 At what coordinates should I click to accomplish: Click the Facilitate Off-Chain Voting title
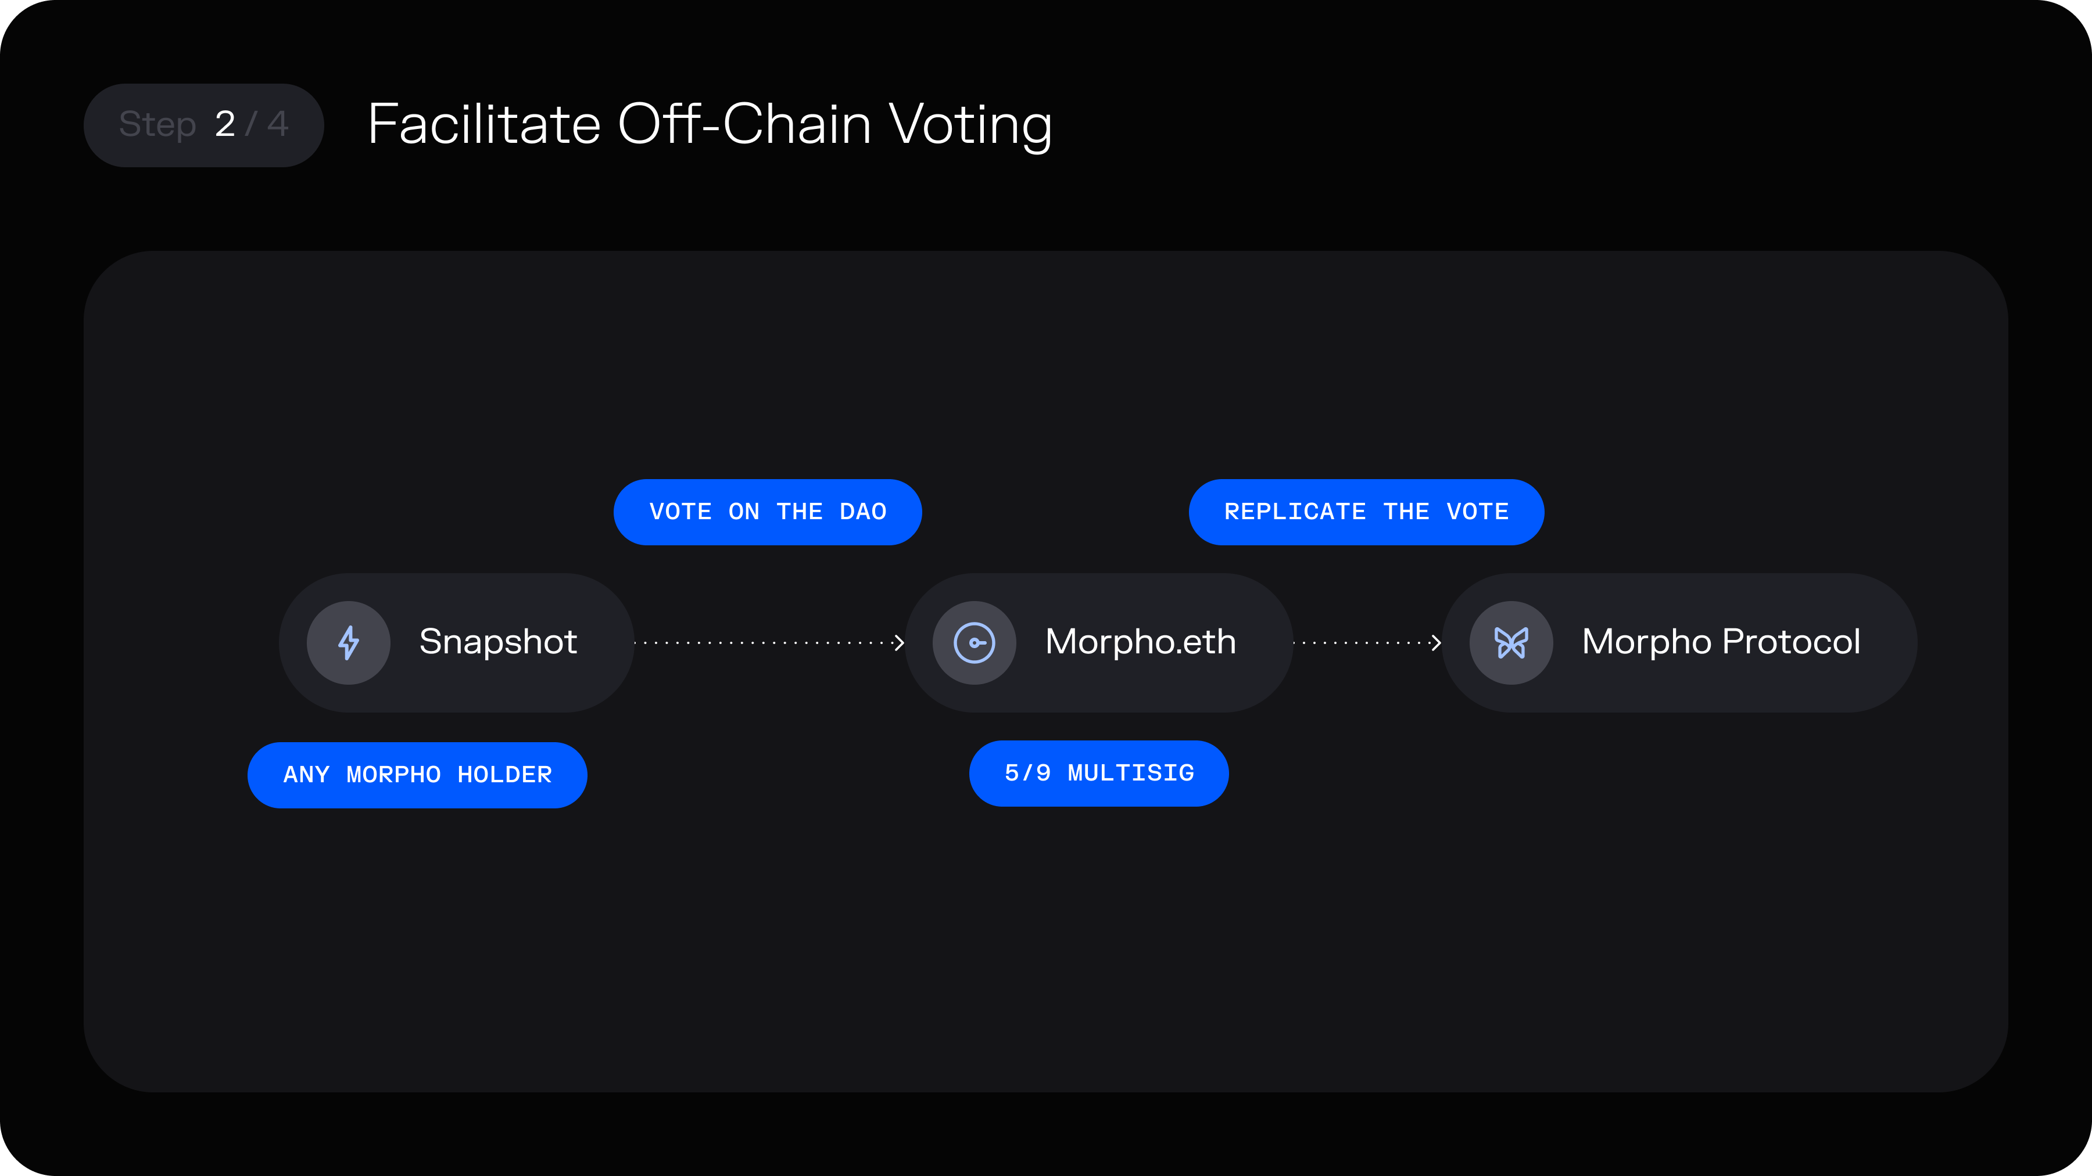point(709,125)
